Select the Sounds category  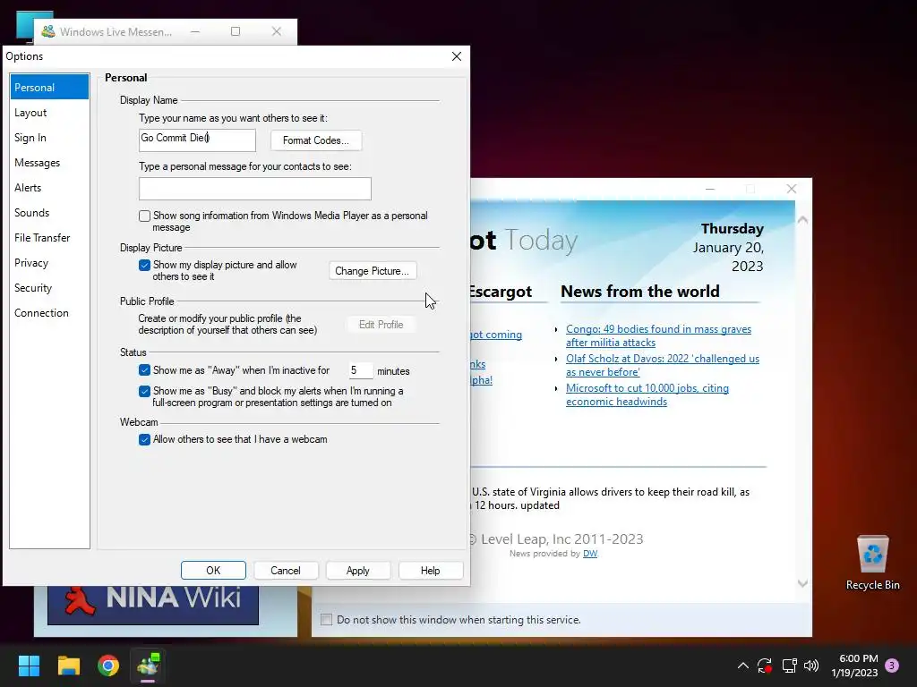tap(50, 213)
